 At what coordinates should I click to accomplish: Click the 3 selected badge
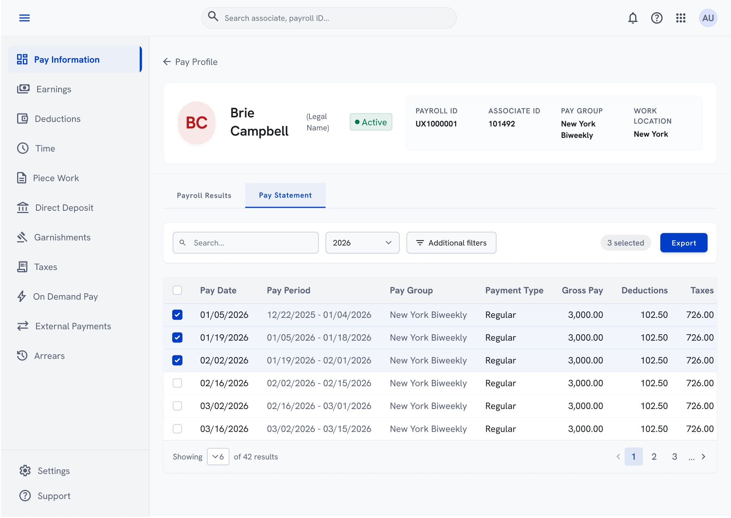[625, 243]
